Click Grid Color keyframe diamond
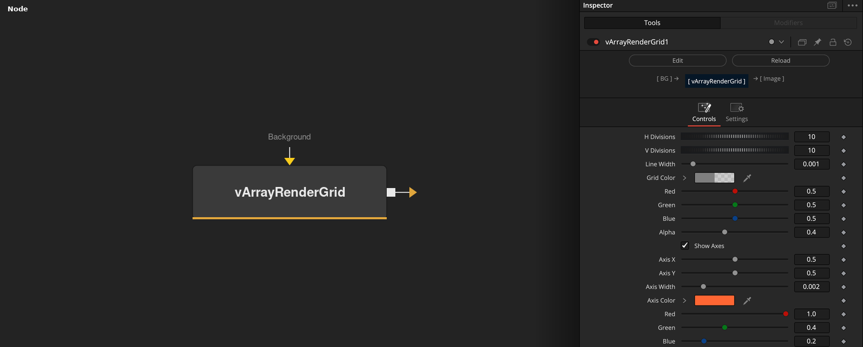 tap(844, 178)
